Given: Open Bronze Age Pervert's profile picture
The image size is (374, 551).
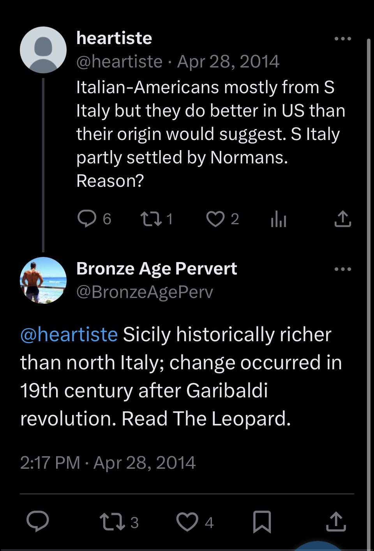Looking at the screenshot, I should [x=43, y=280].
